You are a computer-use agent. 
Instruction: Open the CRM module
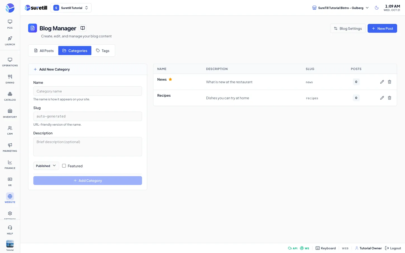pos(10,130)
